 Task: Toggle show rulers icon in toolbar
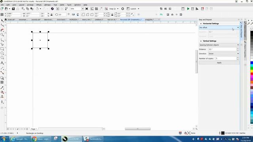pos(92,9)
